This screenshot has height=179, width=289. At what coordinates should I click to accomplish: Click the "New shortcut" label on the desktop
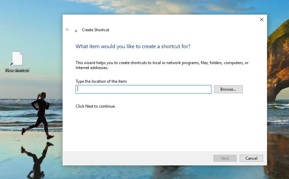tap(17, 70)
